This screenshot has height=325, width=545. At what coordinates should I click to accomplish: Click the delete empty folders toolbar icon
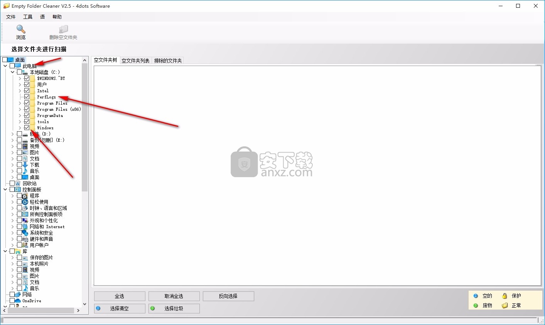(63, 29)
